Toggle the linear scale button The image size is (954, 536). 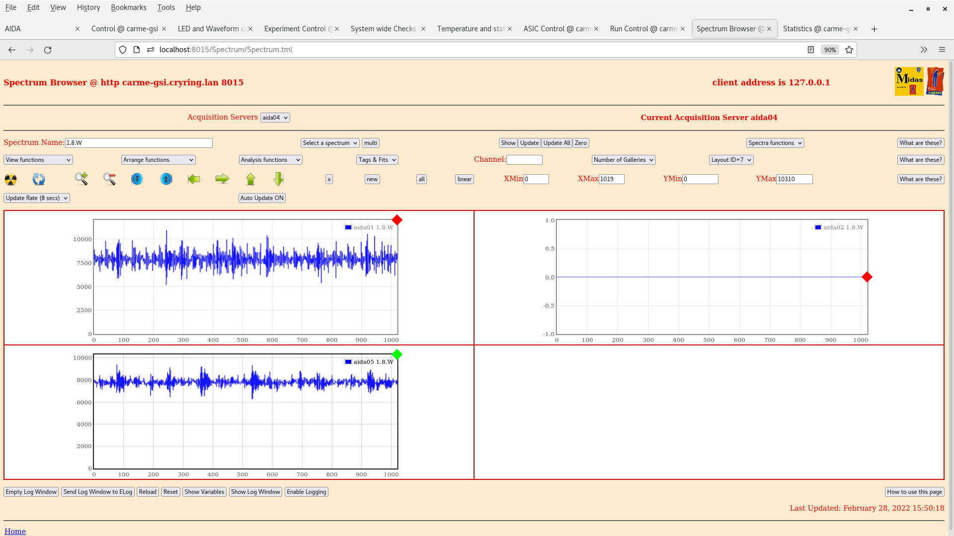coord(465,179)
